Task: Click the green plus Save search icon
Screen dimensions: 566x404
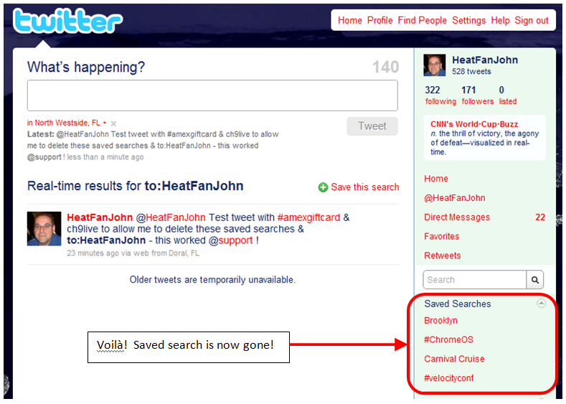Action: point(323,187)
